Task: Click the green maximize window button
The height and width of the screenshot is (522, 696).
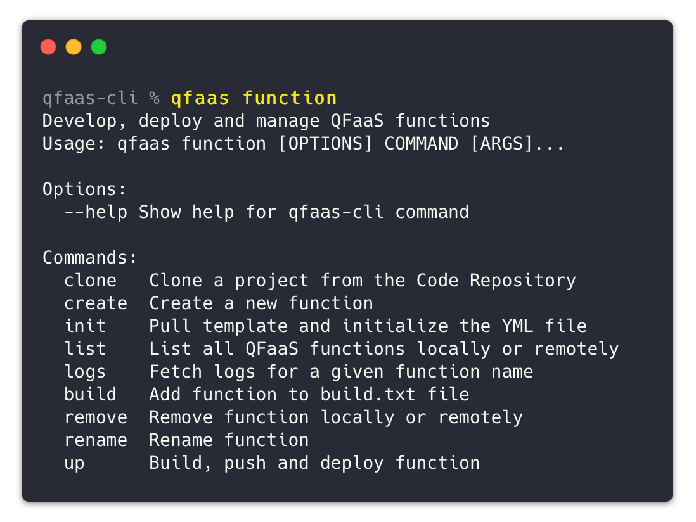Action: pyautogui.click(x=99, y=47)
